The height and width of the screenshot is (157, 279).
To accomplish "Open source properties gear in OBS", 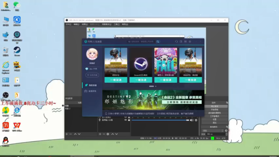I will tap(108, 134).
